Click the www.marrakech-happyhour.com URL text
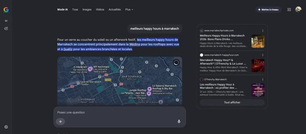 point(221,55)
